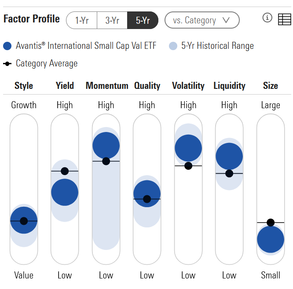Click the Category Average legend marker
Image resolution: width=293 pixels, height=289 pixels.
point(7,64)
